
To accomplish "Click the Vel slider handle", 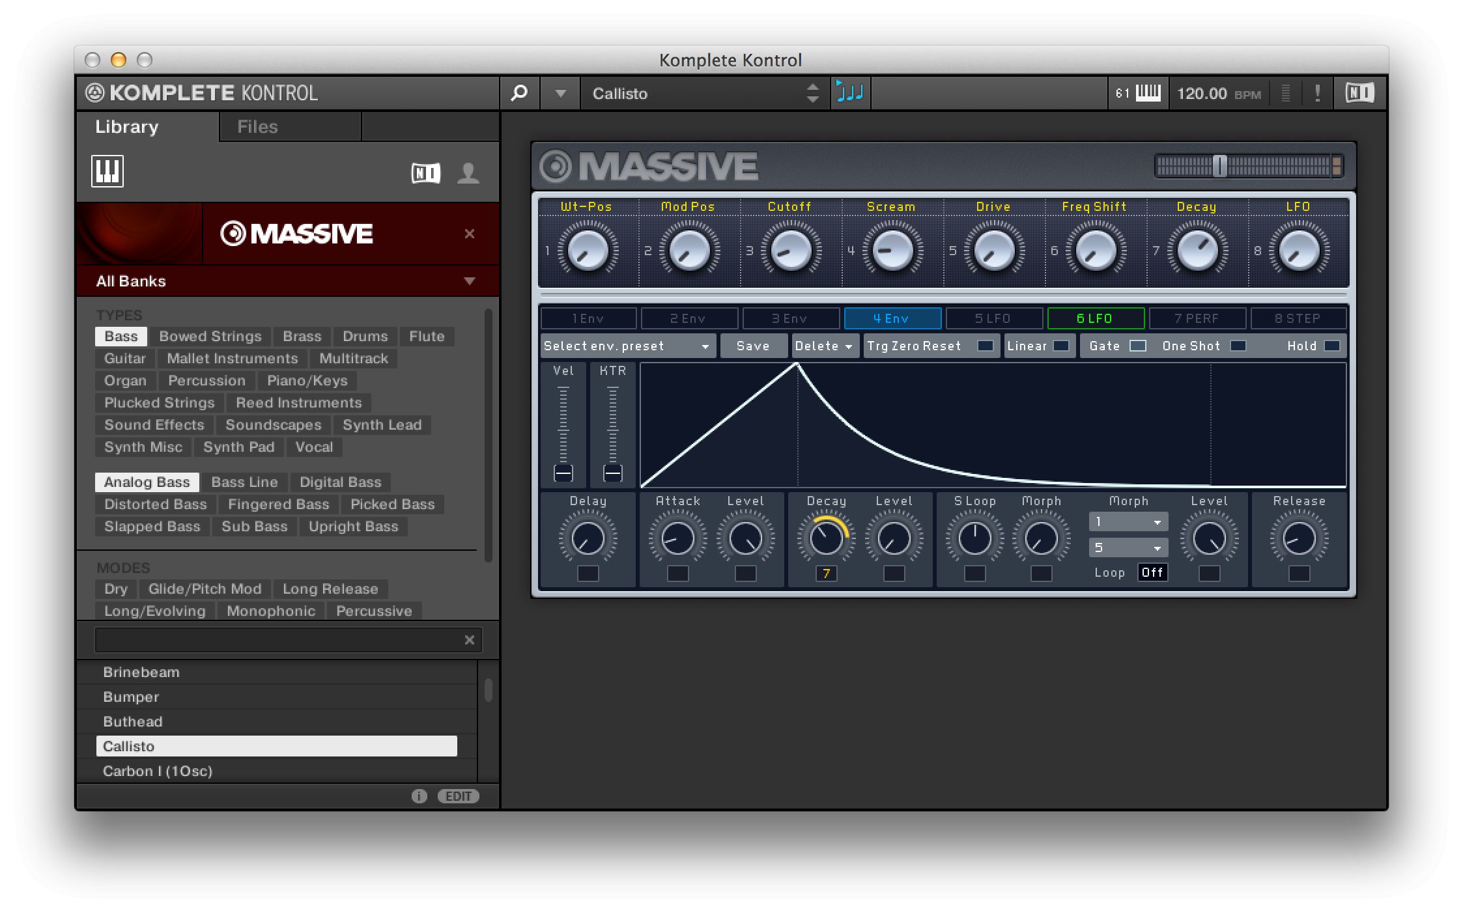I will coord(563,473).
